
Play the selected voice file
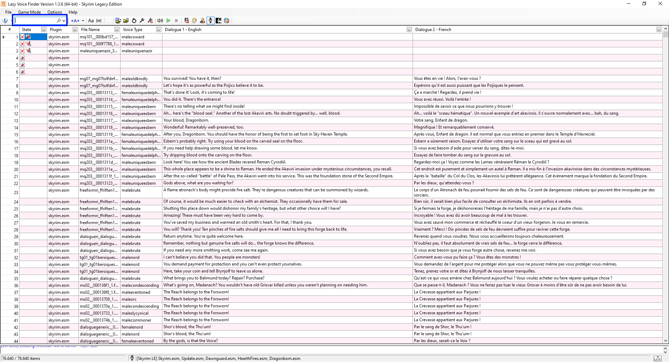[168, 21]
